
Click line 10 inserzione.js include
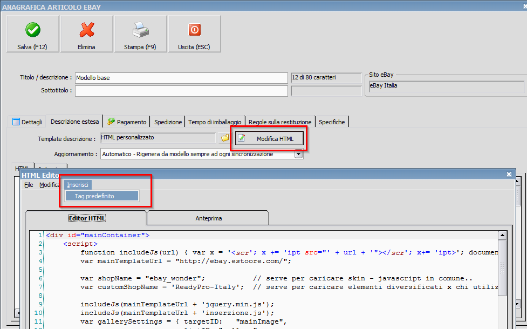click(177, 313)
